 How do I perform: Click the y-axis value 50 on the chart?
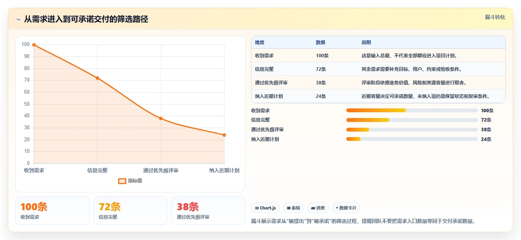[27, 104]
